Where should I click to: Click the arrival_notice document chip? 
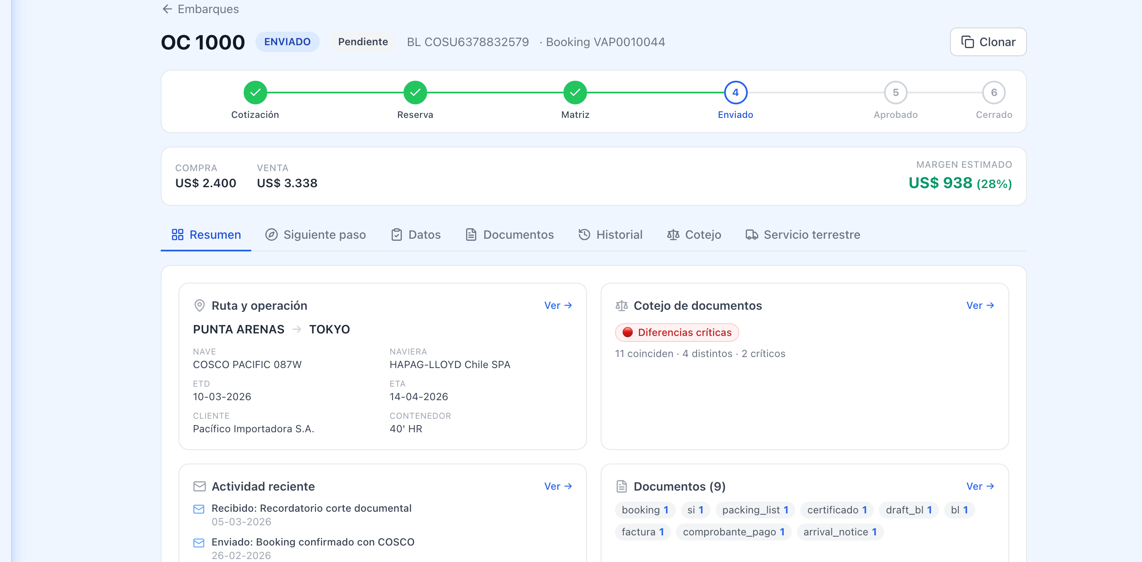pos(840,532)
